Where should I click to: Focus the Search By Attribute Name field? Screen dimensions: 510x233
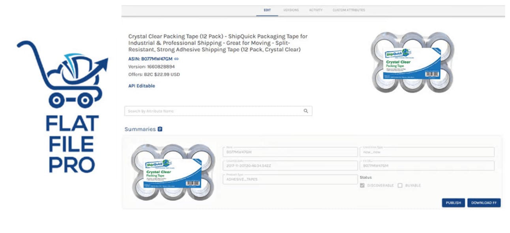218,111
